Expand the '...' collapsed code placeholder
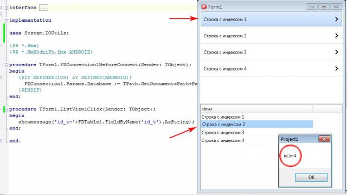This screenshot has height=195, width=347. click(43, 8)
